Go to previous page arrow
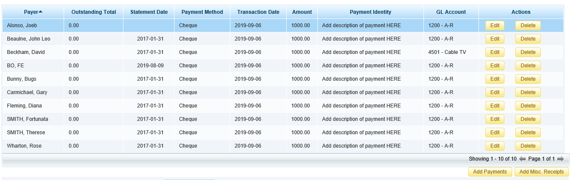 point(522,159)
